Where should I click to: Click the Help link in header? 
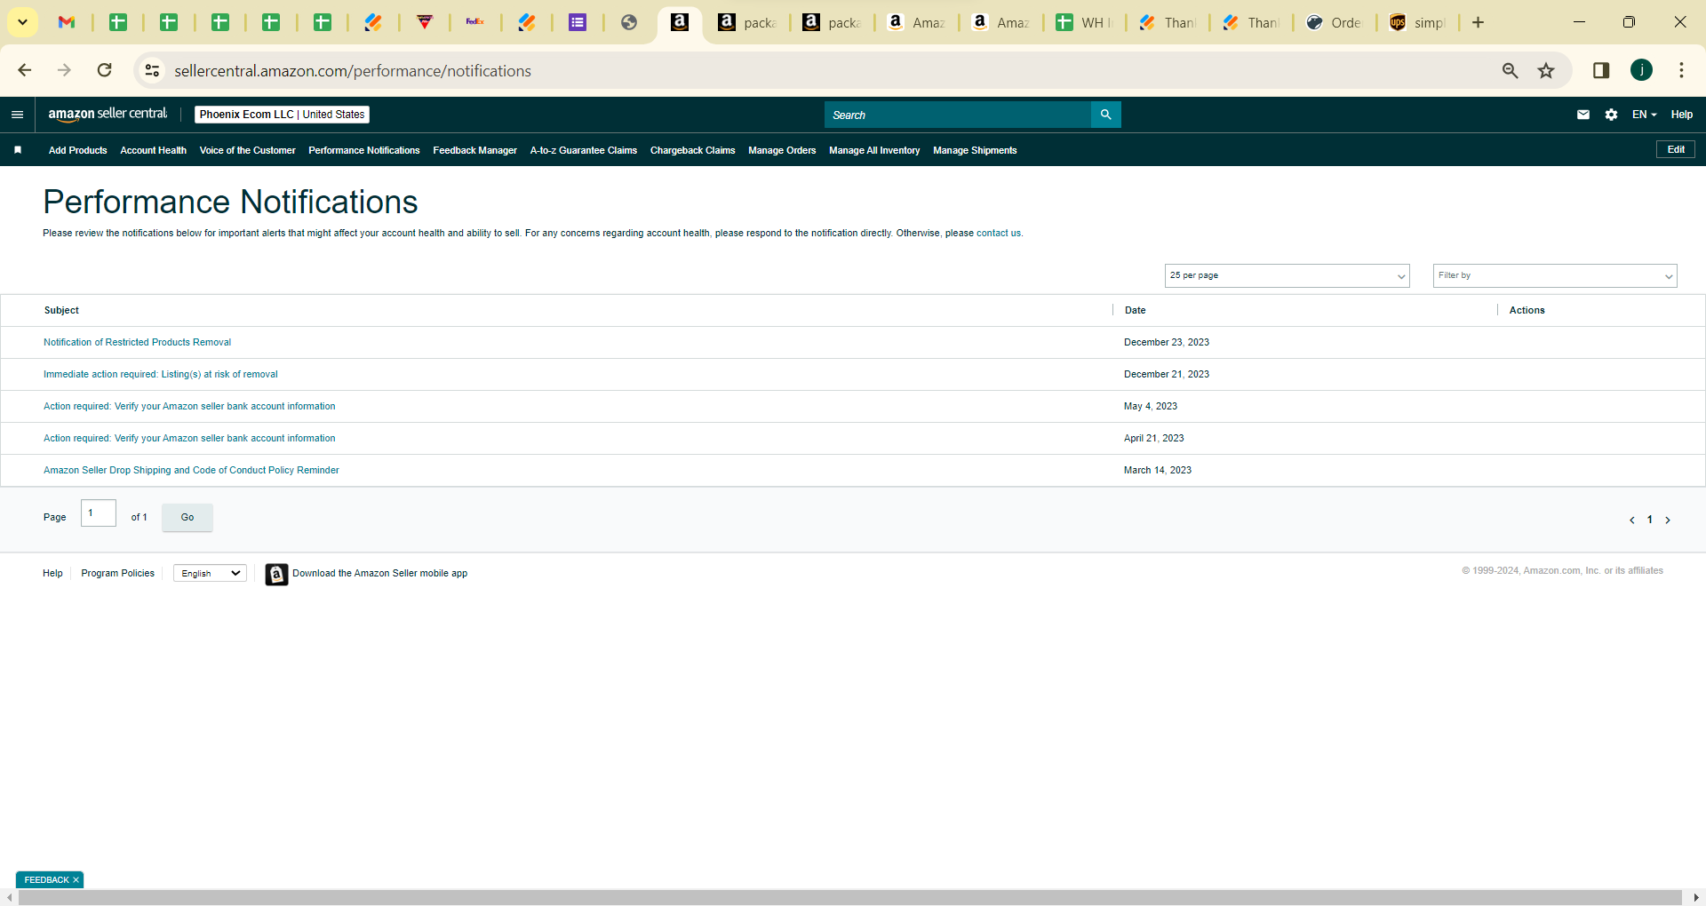pos(1681,115)
